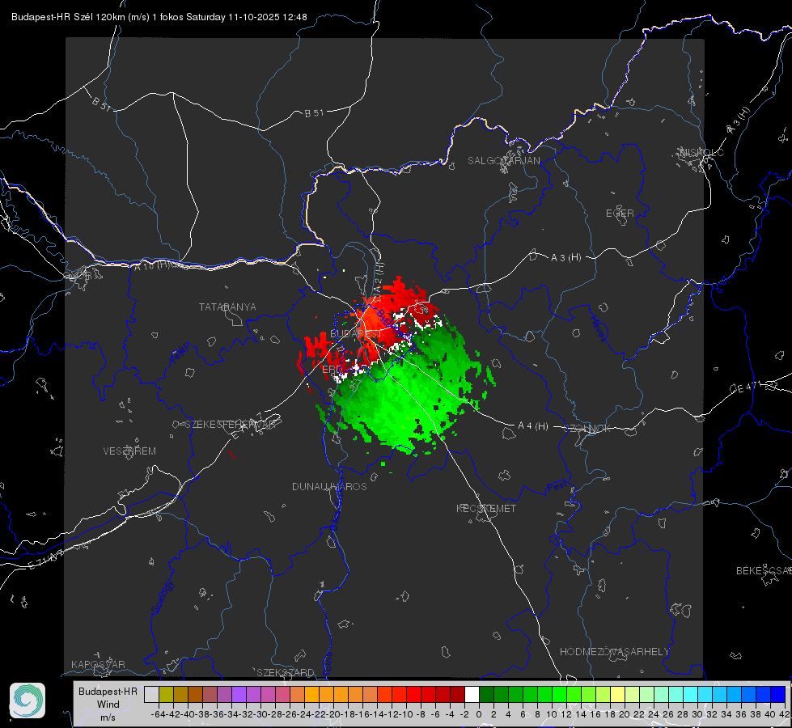The width and height of the screenshot is (792, 728).
Task: Click the SZEKSZÁRD city label
Action: (x=286, y=672)
